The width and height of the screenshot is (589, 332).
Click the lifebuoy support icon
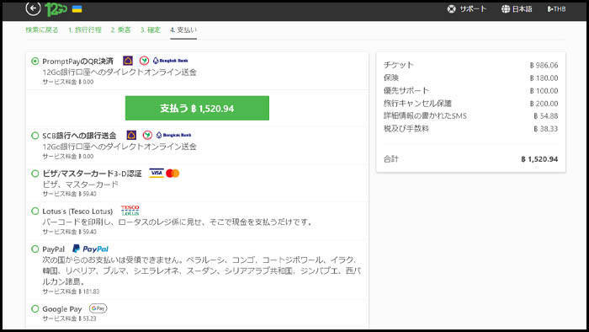pos(452,9)
